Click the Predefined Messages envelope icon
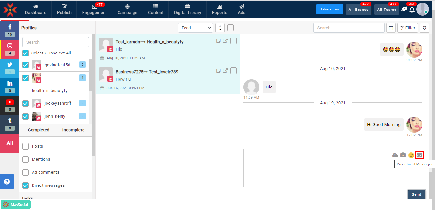The width and height of the screenshot is (435, 210). coord(419,155)
